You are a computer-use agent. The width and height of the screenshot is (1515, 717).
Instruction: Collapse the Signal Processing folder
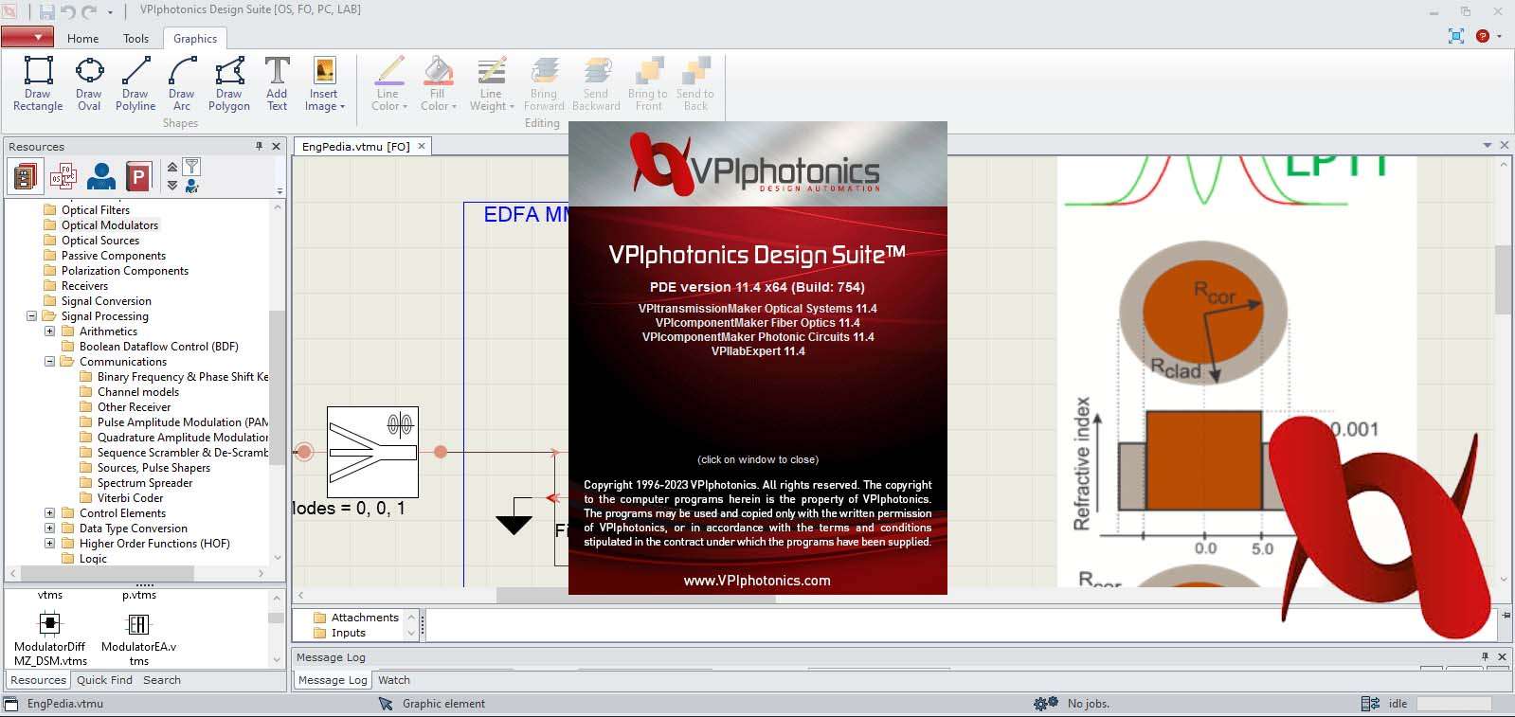(x=31, y=316)
